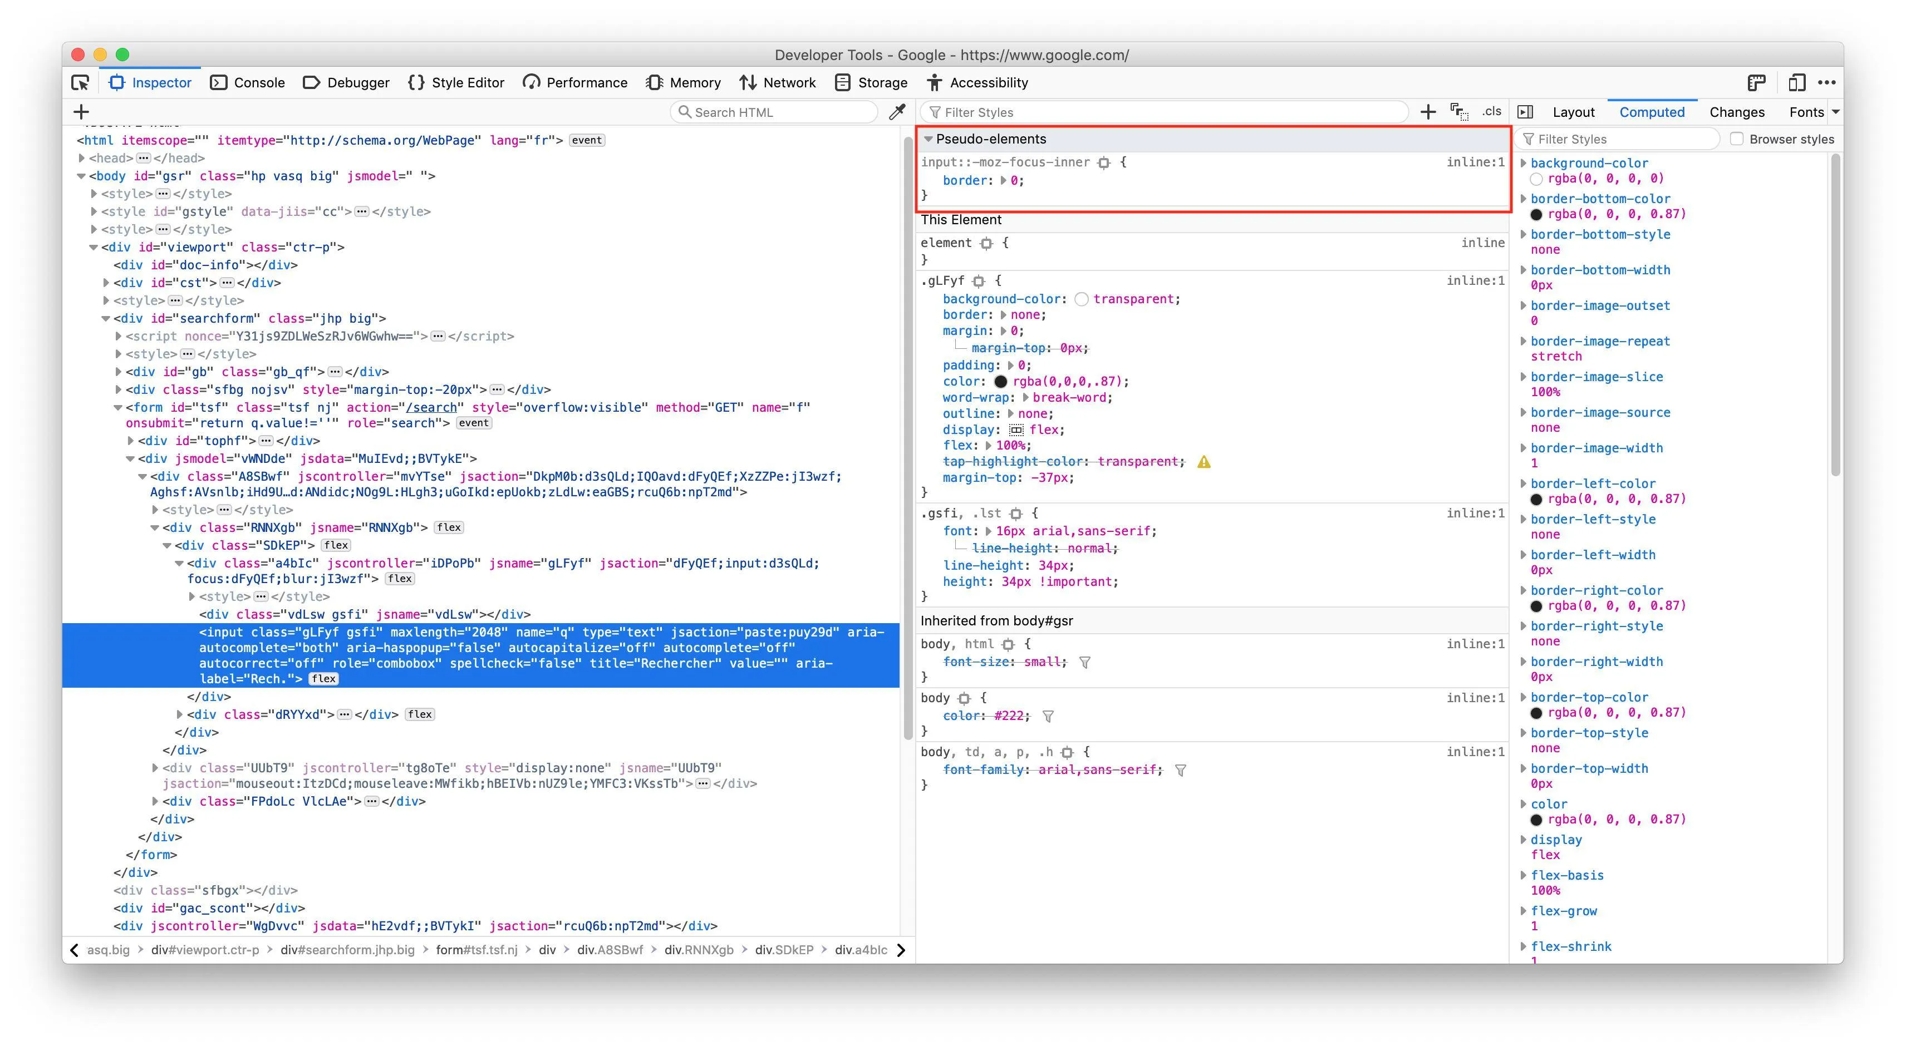Collapse the Pseudo-elements section

pos(928,139)
